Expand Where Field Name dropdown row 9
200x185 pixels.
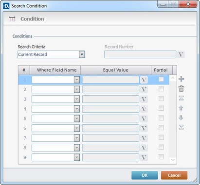click(x=77, y=157)
